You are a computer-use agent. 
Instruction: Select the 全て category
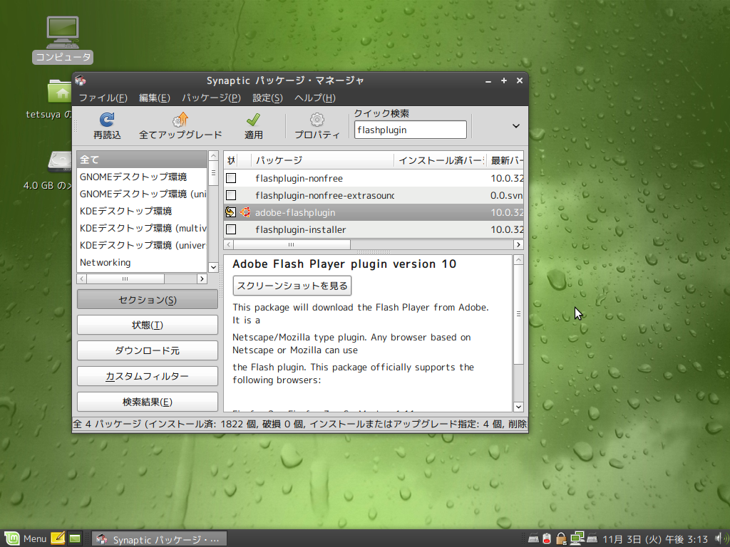142,160
